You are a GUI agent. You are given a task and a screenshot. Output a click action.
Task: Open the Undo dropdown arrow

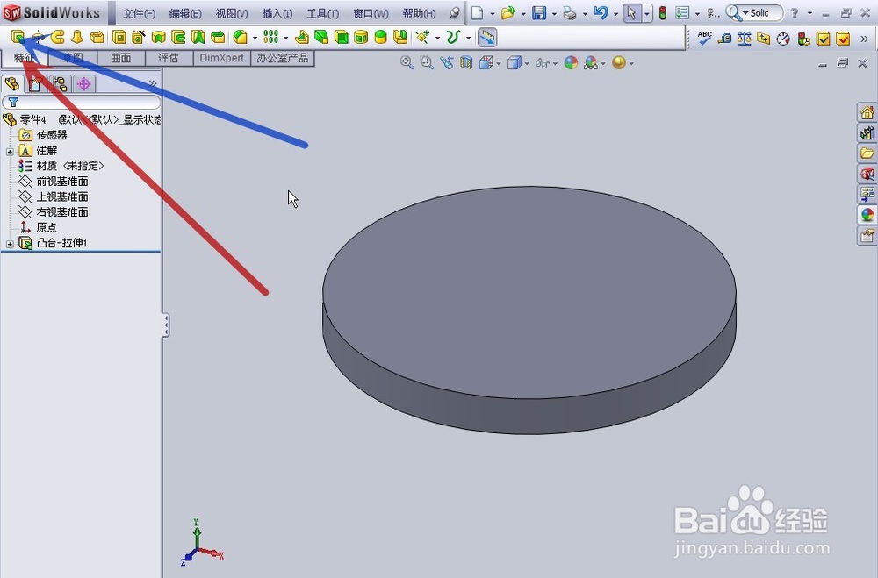click(x=615, y=13)
